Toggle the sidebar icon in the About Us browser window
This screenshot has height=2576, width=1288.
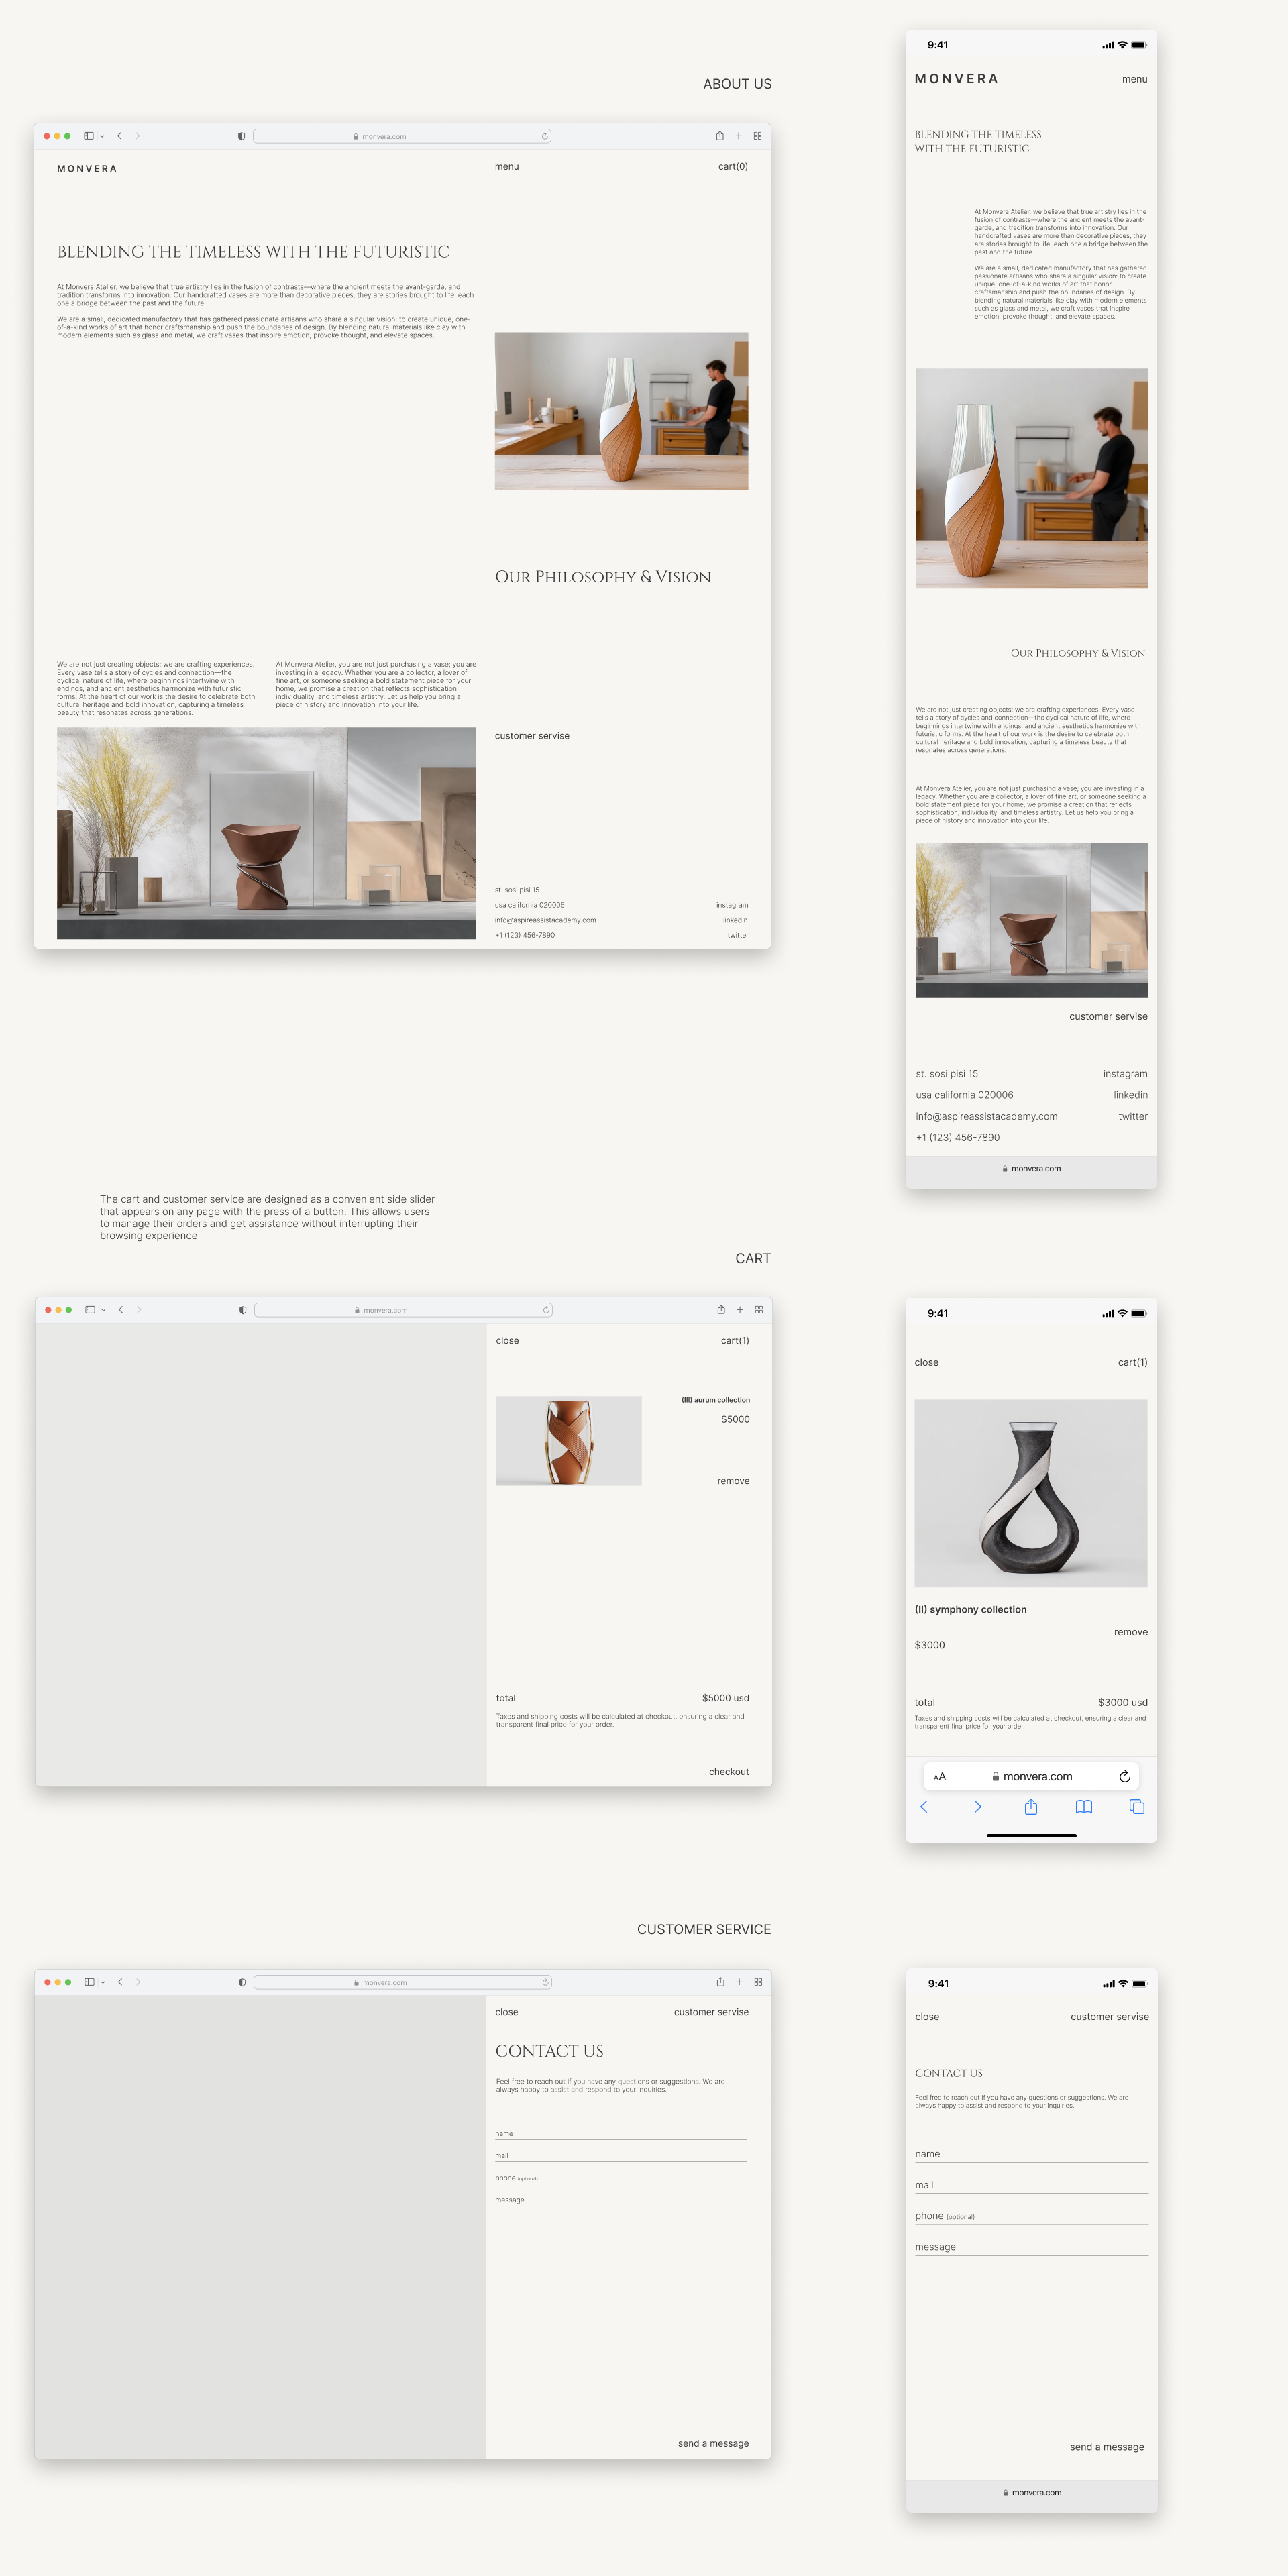pos(89,136)
